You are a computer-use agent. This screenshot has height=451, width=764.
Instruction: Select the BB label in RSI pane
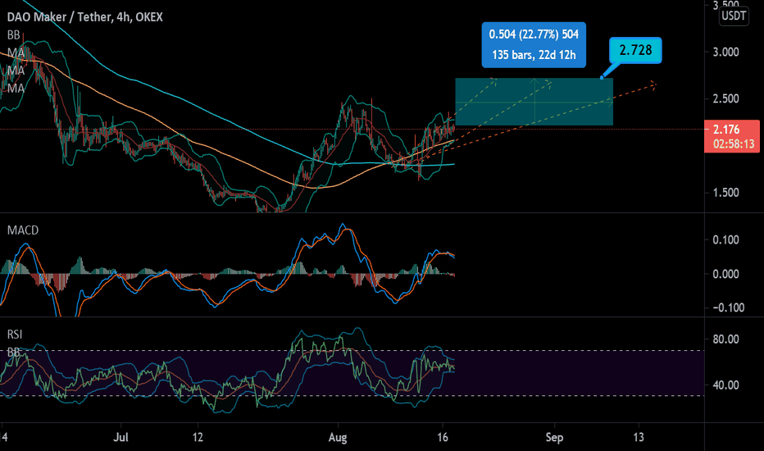point(14,352)
